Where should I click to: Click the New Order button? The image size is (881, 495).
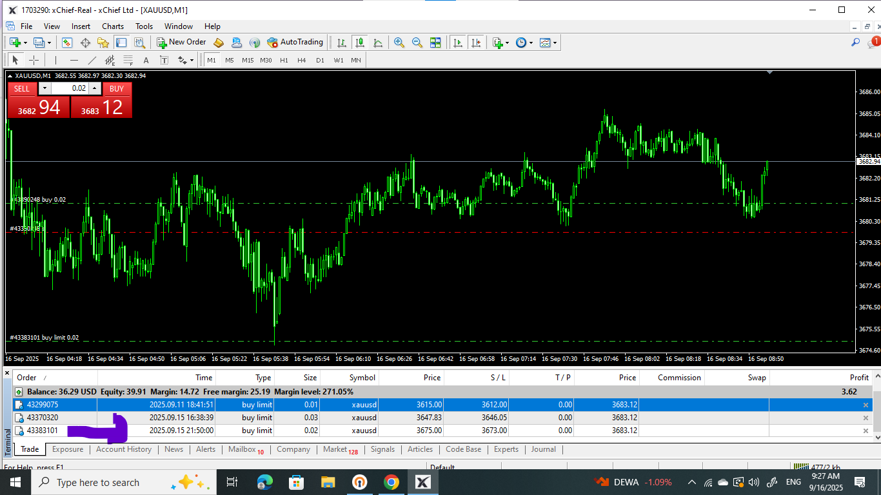(181, 43)
